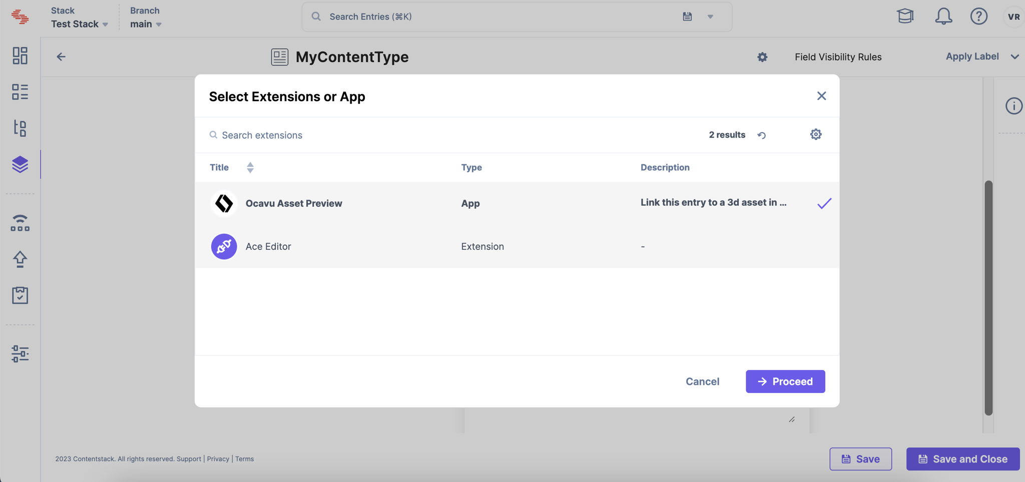1025x482 pixels.
Task: Open the Releases upload-arrow icon in the sidebar
Action: pyautogui.click(x=20, y=259)
